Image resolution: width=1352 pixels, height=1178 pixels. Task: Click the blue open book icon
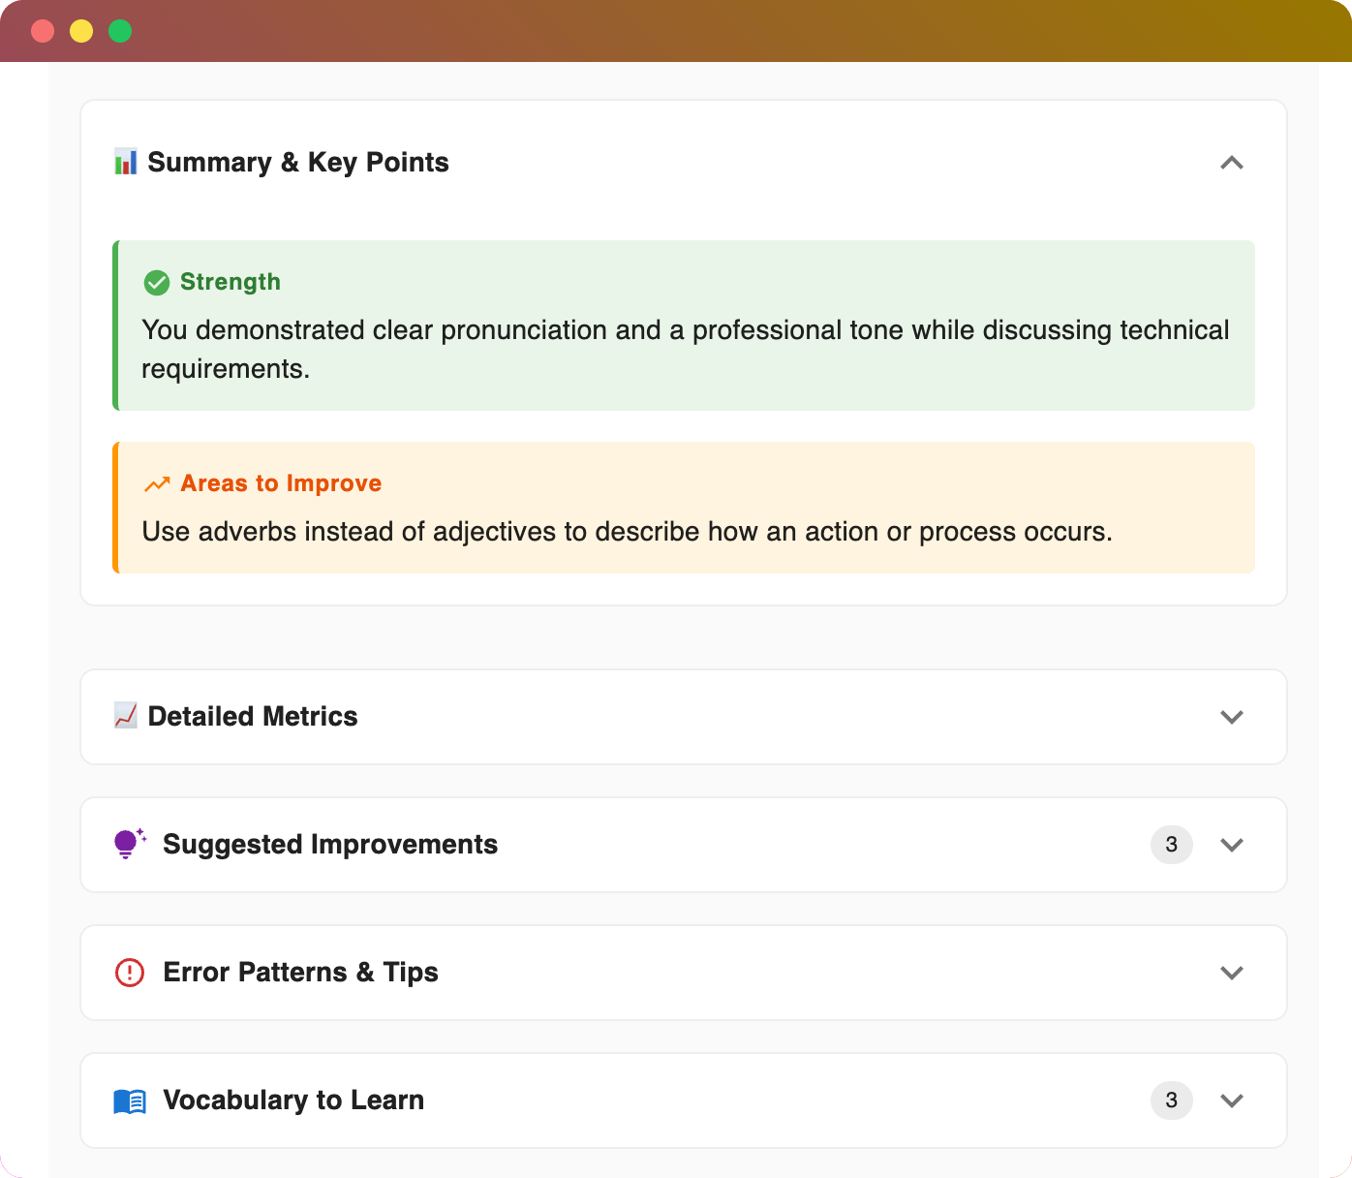130,1100
